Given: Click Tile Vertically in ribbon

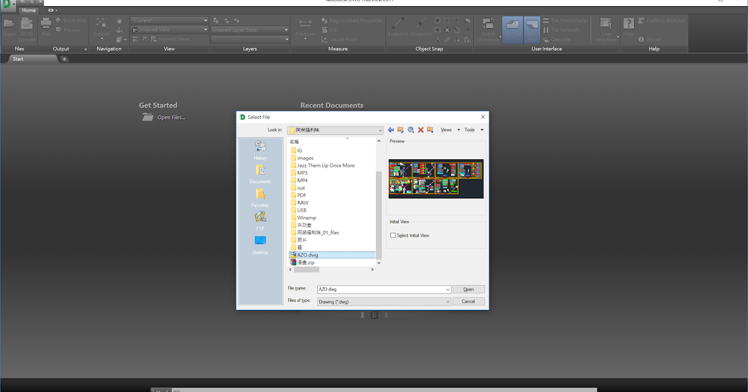Looking at the screenshot, I should (562, 30).
